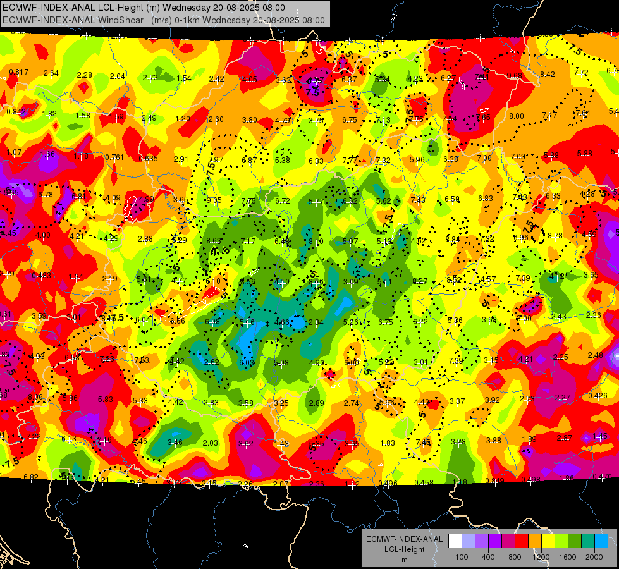Click the legend scale label '1600'
The width and height of the screenshot is (619, 569).
click(568, 557)
